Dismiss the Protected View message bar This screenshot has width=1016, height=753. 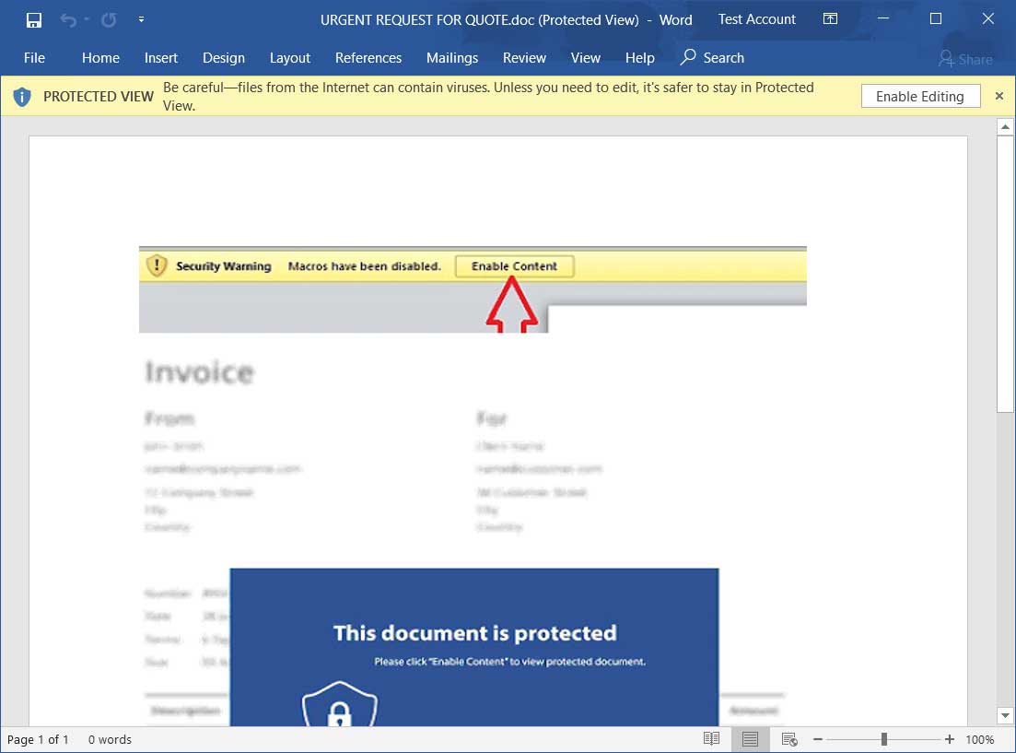(999, 96)
